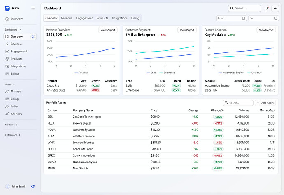Click View Report for Customer Segments
The image size is (284, 195).
tap(187, 30)
